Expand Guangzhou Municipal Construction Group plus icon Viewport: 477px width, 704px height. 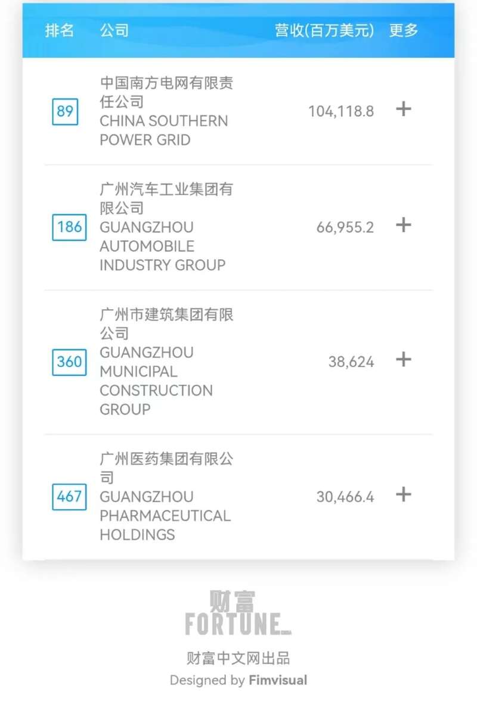(x=404, y=360)
